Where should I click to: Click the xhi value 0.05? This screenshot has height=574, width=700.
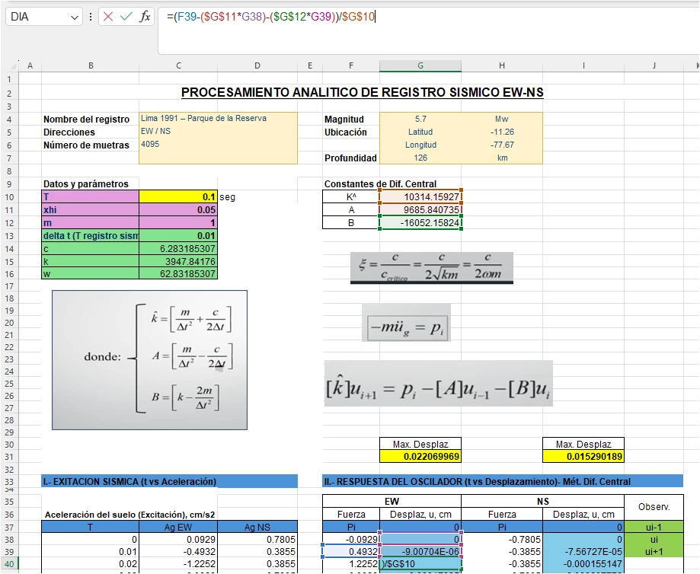click(x=178, y=210)
